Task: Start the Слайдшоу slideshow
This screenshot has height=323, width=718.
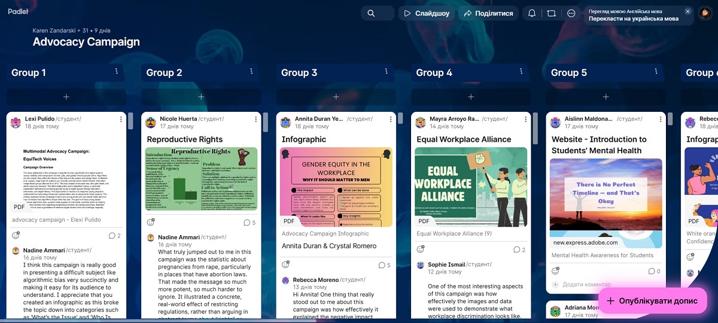Action: (x=427, y=13)
